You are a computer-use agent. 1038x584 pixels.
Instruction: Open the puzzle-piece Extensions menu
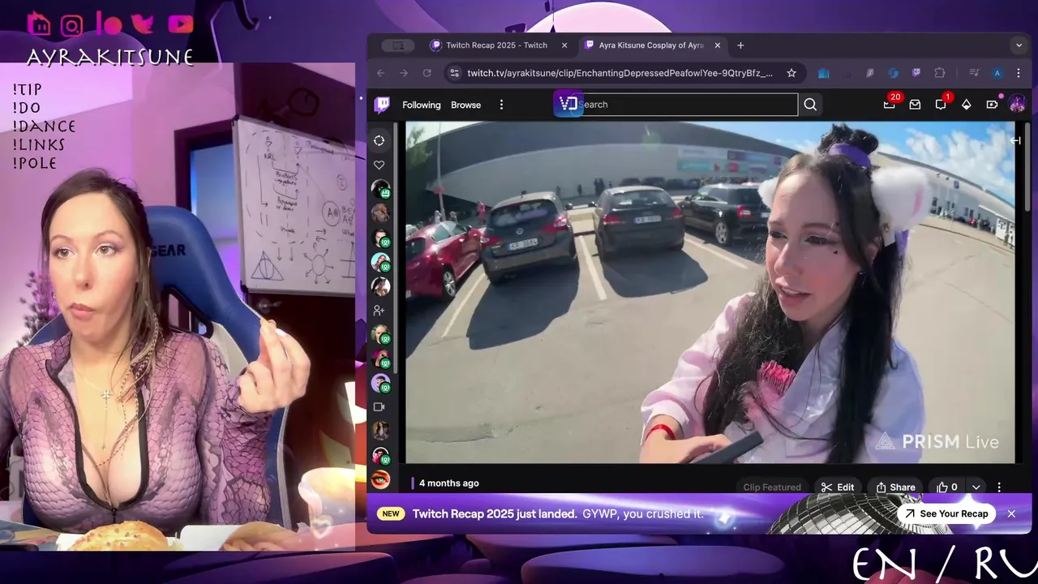[x=941, y=73]
